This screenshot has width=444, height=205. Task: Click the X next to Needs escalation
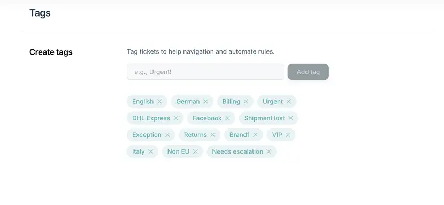point(269,151)
